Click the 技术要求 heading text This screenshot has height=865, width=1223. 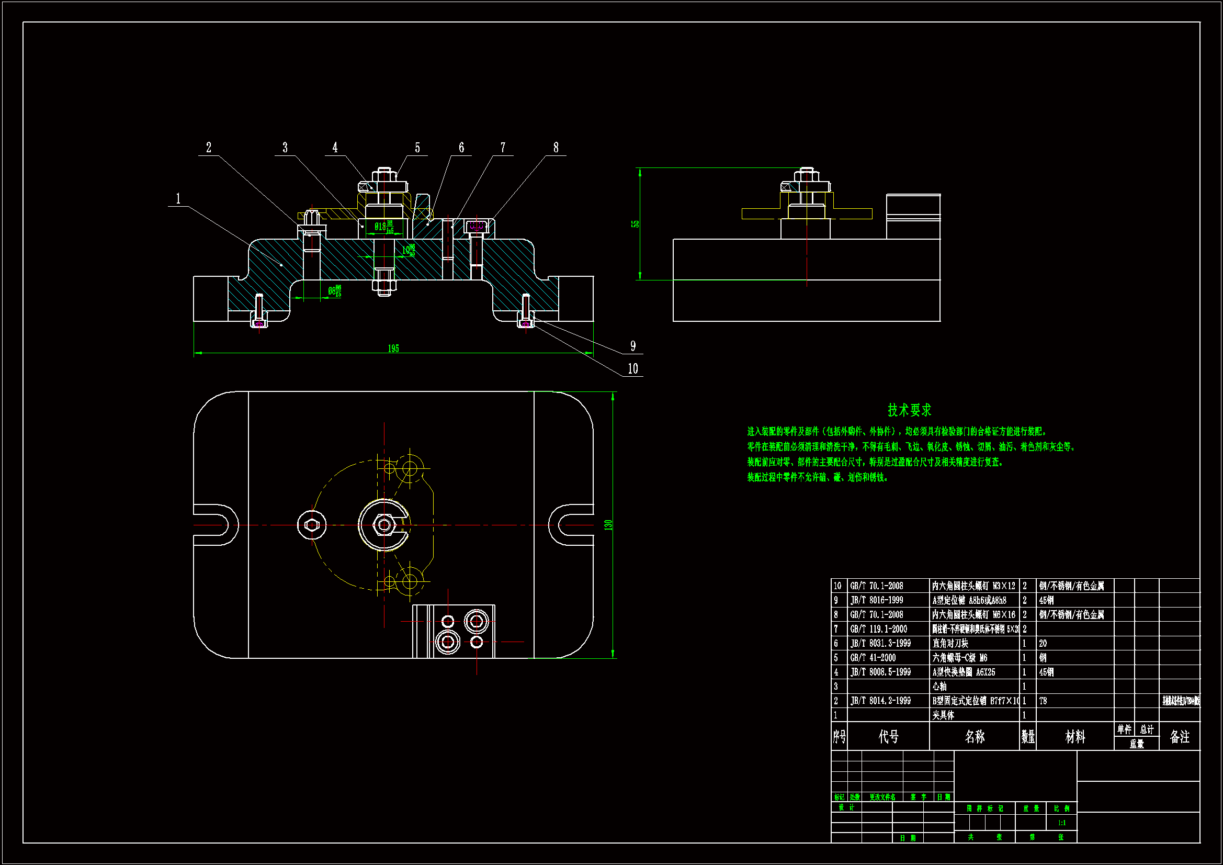[909, 410]
